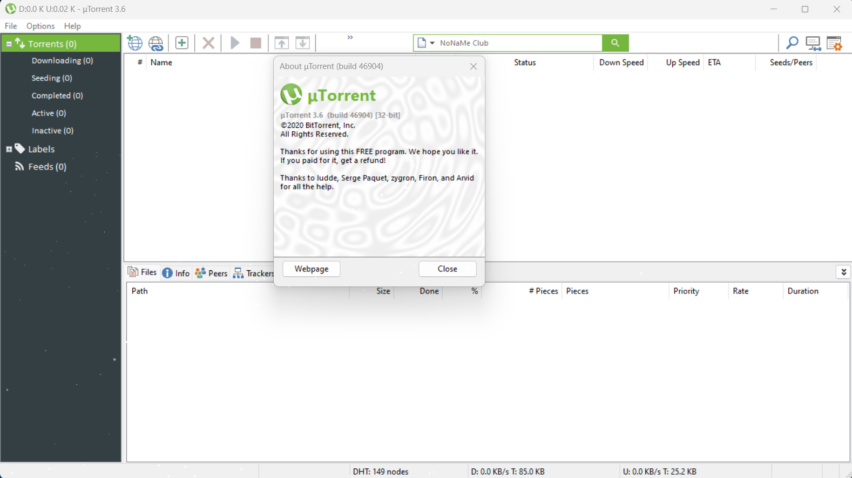Click into NoNaMe Club search field

tap(518, 43)
